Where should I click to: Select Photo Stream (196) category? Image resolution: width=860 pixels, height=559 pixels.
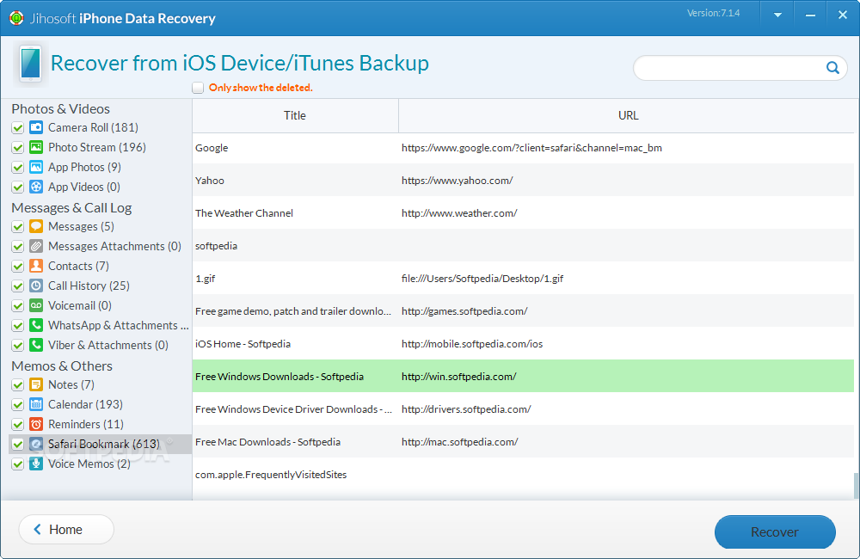(x=97, y=147)
